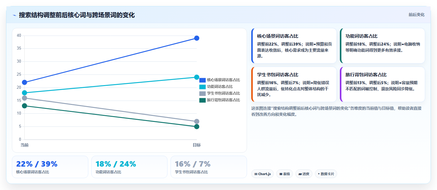Toggle 功能词访客占比 legend swatch
The height and width of the screenshot is (190, 437).
pyautogui.click(x=203, y=87)
